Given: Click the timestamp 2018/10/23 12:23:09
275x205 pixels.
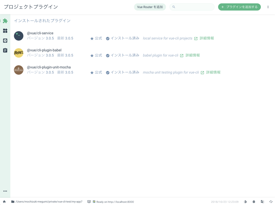Looking at the screenshot, I should coord(225,202).
